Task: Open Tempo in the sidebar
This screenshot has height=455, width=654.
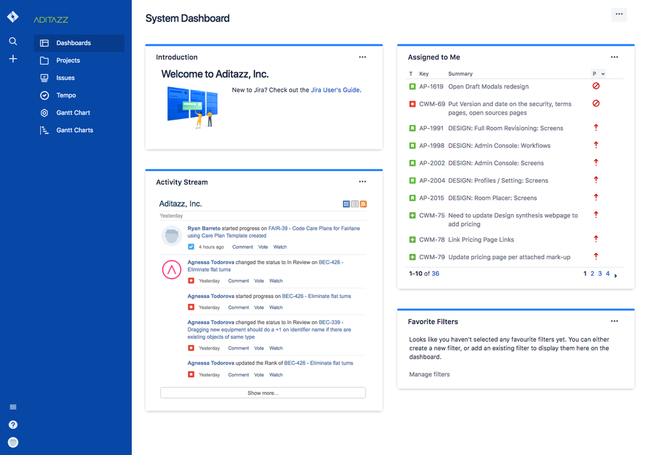Action: click(79, 96)
